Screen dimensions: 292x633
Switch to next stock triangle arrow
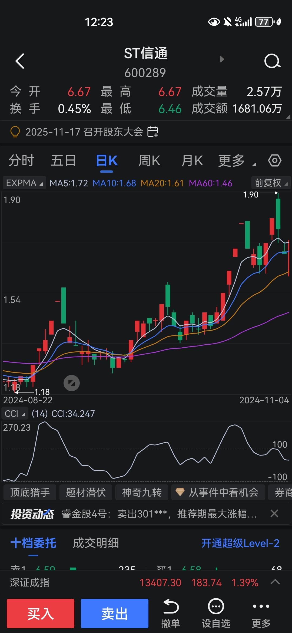pos(222,59)
